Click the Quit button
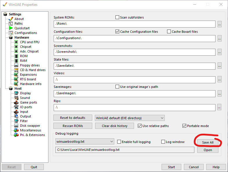The image size is (228, 172). point(34,167)
